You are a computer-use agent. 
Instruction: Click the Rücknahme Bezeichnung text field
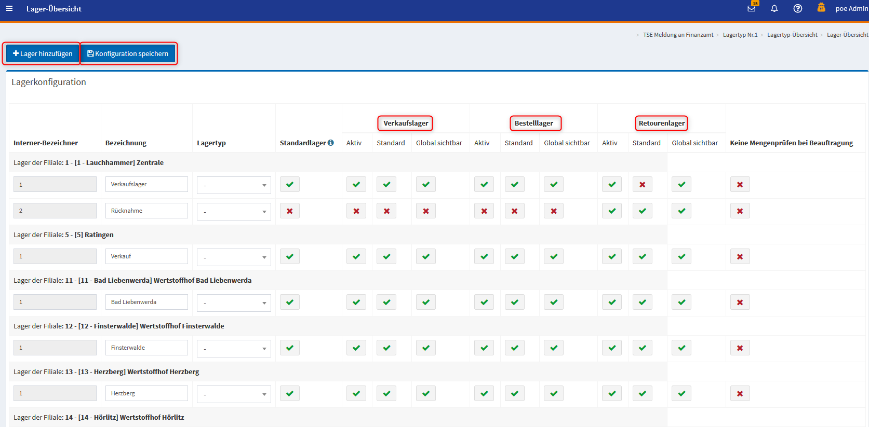click(146, 211)
